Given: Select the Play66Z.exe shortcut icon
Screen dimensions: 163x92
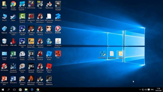Looking at the screenshot, I should (40, 80).
